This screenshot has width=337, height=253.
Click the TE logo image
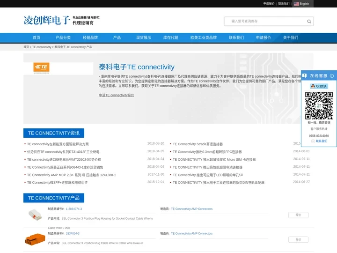(x=41, y=67)
